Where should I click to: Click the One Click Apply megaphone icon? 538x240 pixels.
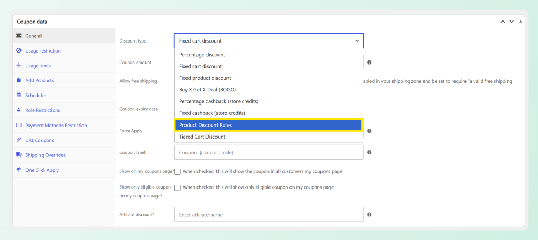point(19,170)
